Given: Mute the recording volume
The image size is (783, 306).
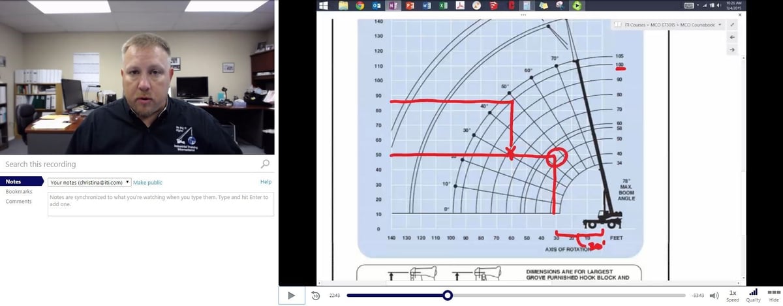Looking at the screenshot, I should pyautogui.click(x=714, y=296).
